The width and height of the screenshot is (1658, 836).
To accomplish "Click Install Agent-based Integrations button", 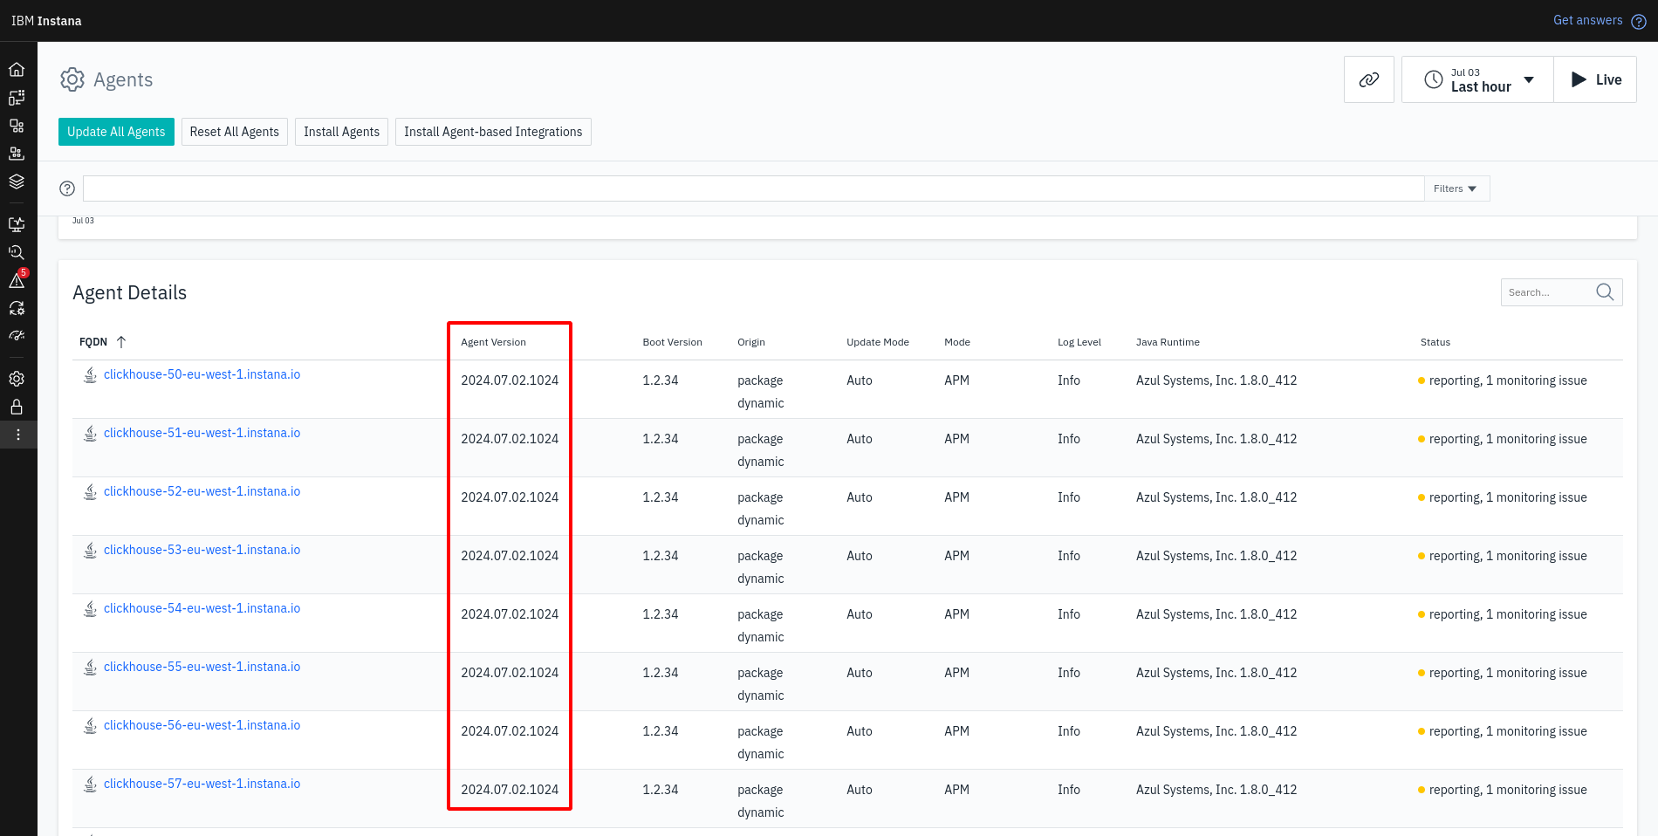I will point(493,132).
